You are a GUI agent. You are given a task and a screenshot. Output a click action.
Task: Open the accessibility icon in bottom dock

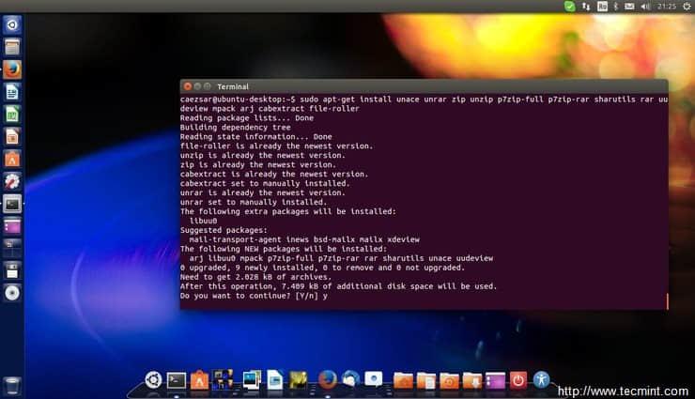tap(542, 379)
